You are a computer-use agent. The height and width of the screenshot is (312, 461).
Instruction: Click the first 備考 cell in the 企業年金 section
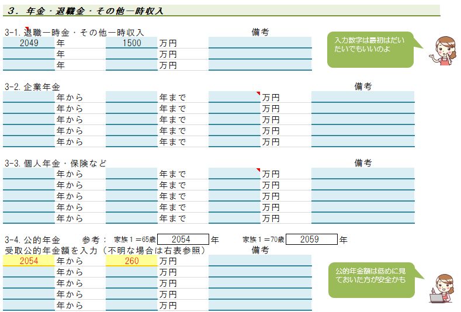point(363,97)
